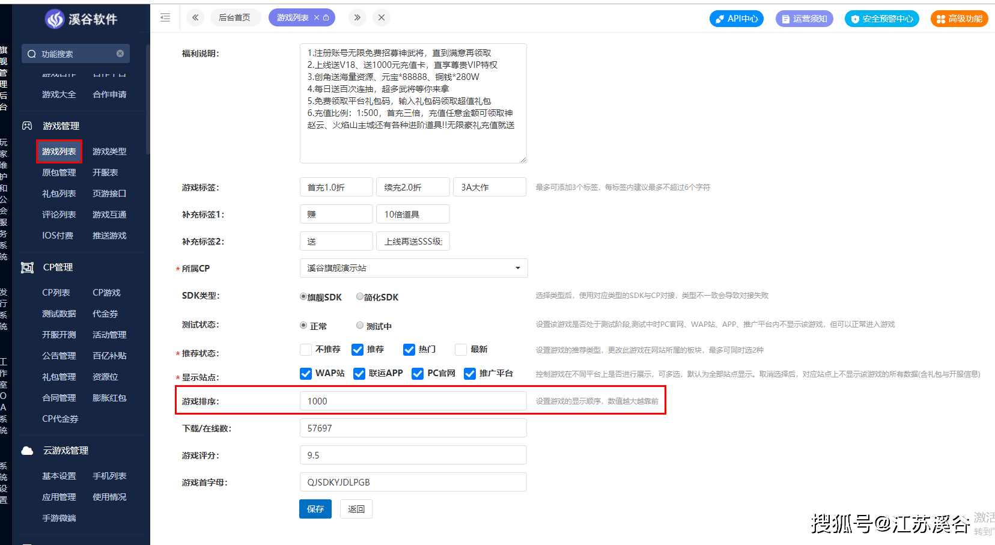Open the API中心 button
The image size is (995, 545).
737,19
